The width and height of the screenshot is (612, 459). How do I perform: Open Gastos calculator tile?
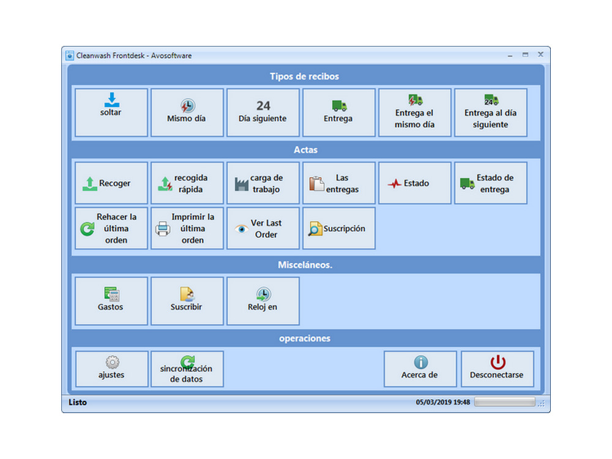(111, 301)
